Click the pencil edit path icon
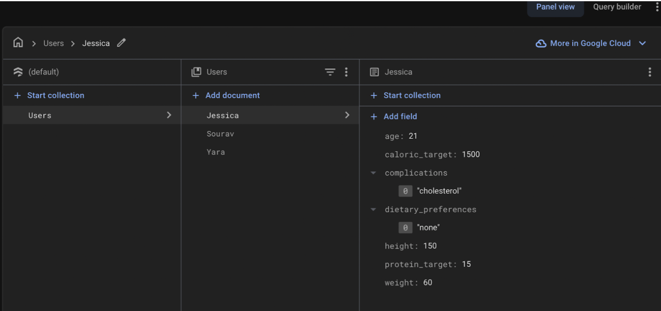 (x=121, y=43)
